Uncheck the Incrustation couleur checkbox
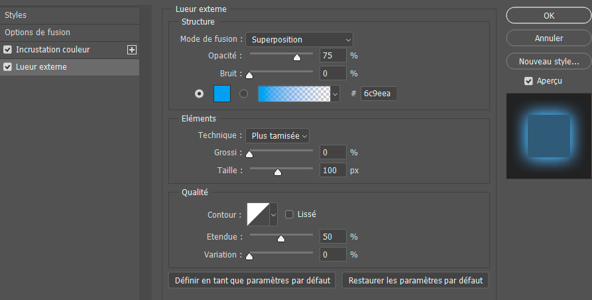Viewport: 592px width, 300px height. pyautogui.click(x=8, y=50)
